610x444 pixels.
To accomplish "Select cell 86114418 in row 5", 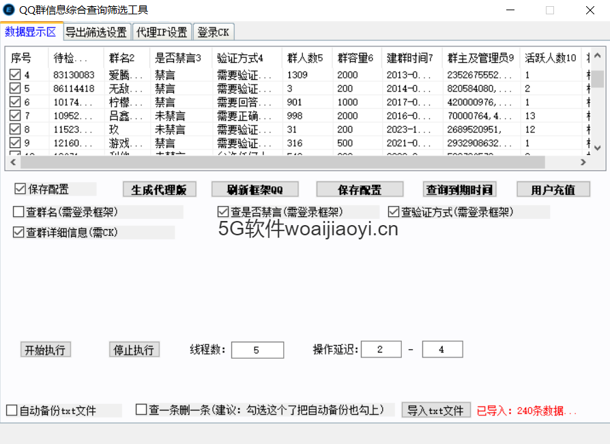I will click(x=74, y=89).
